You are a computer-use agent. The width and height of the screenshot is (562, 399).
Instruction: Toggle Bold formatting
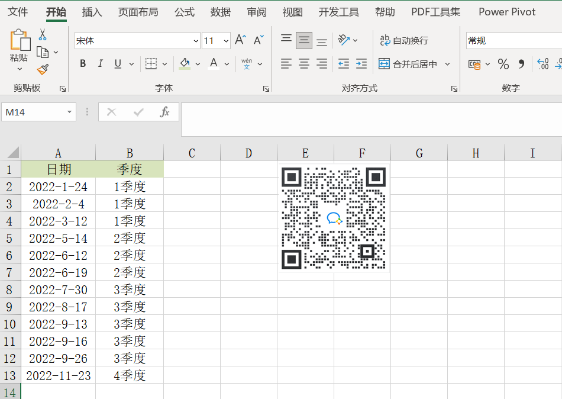83,64
